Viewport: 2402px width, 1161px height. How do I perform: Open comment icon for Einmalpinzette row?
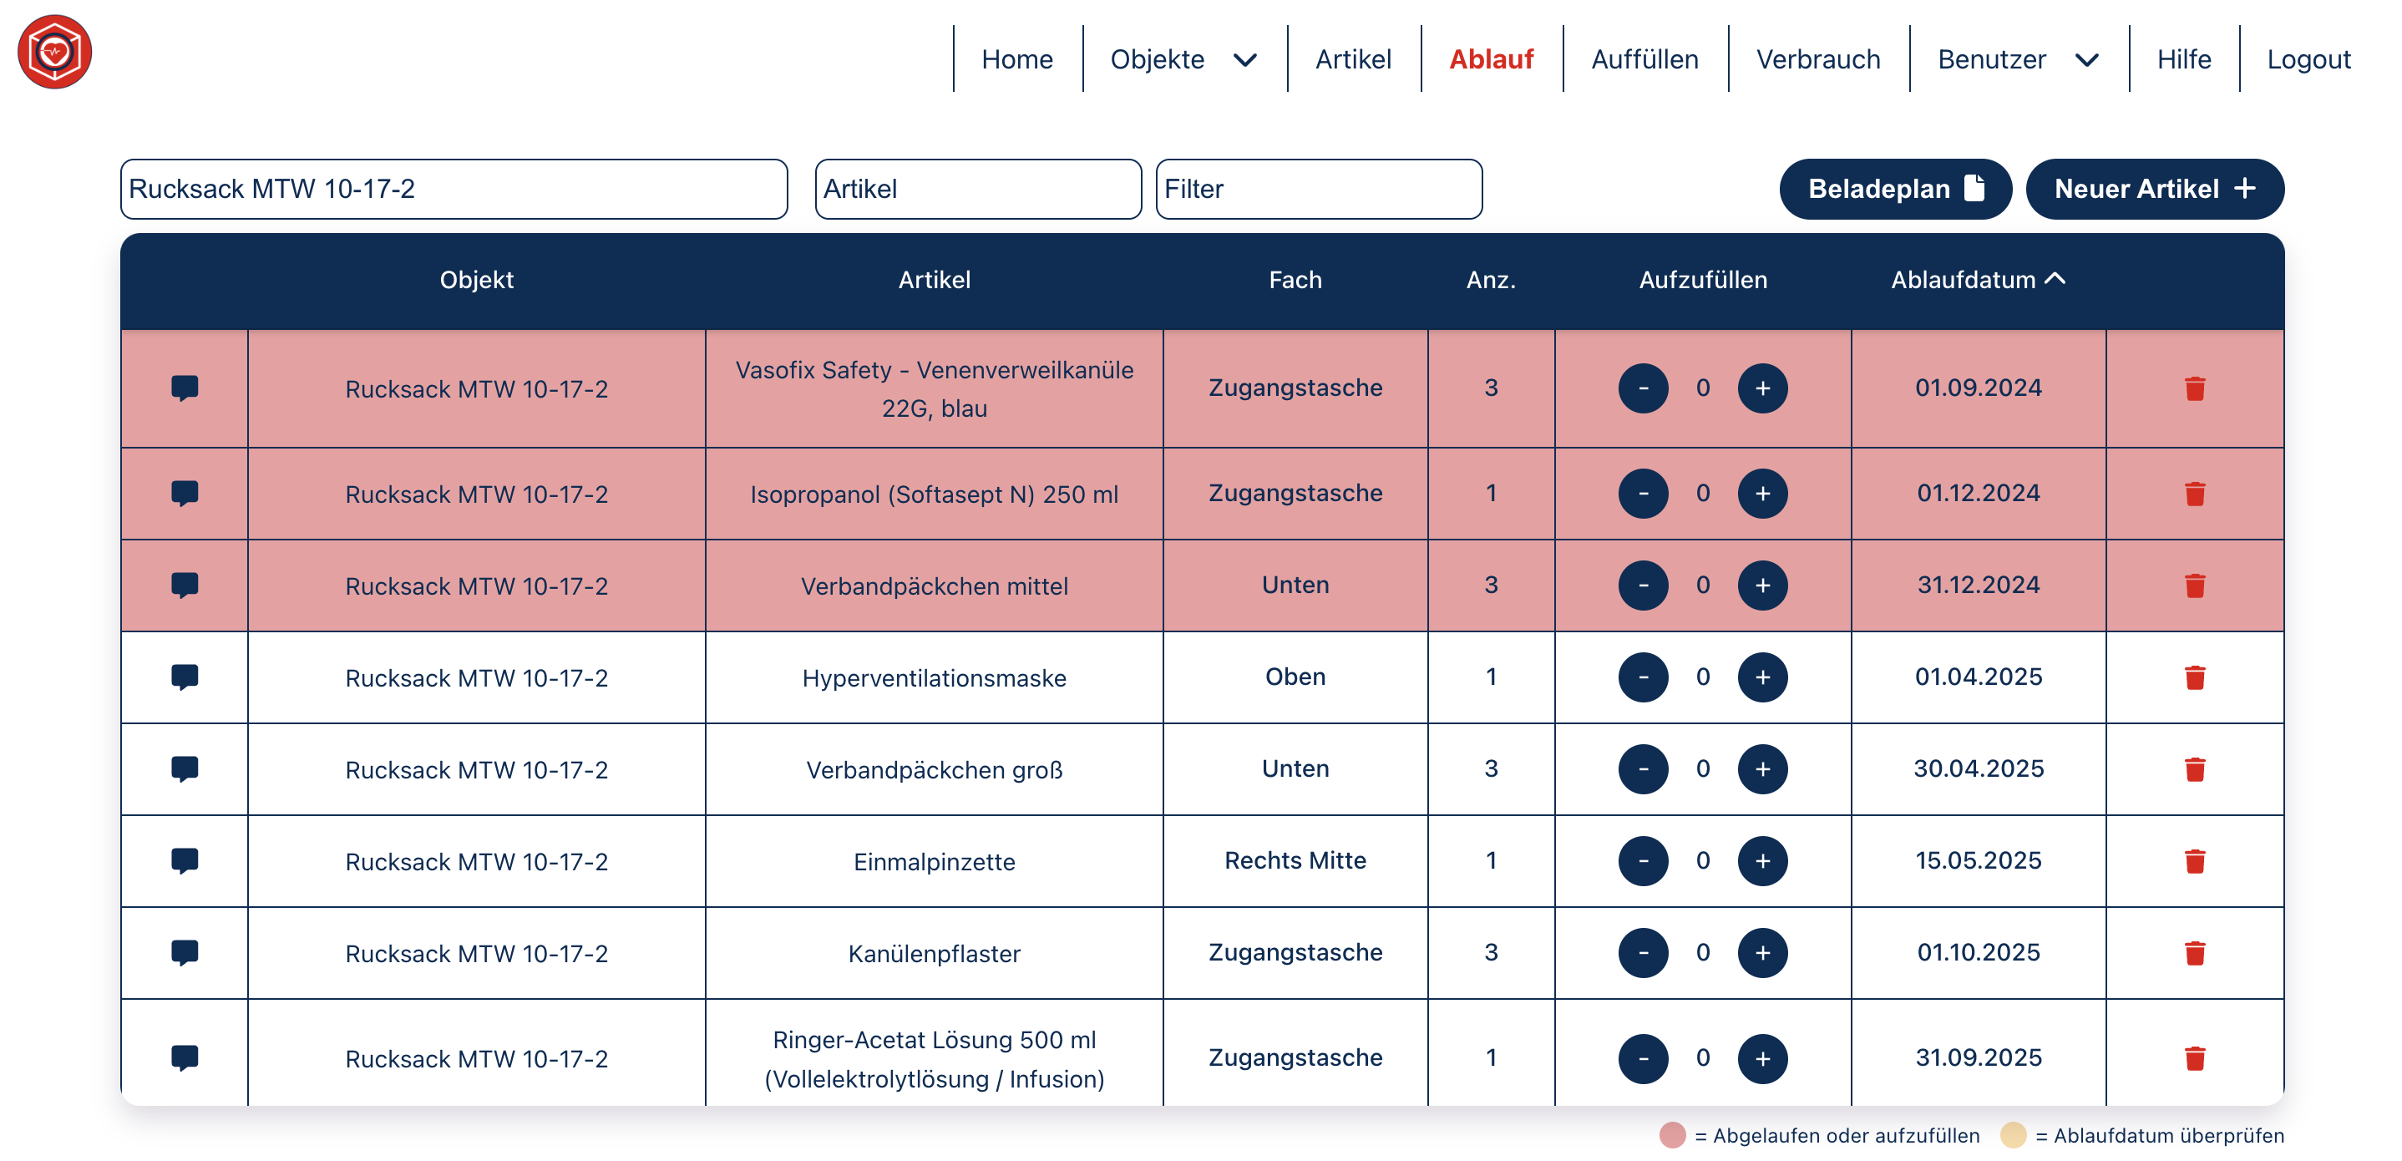click(x=185, y=860)
